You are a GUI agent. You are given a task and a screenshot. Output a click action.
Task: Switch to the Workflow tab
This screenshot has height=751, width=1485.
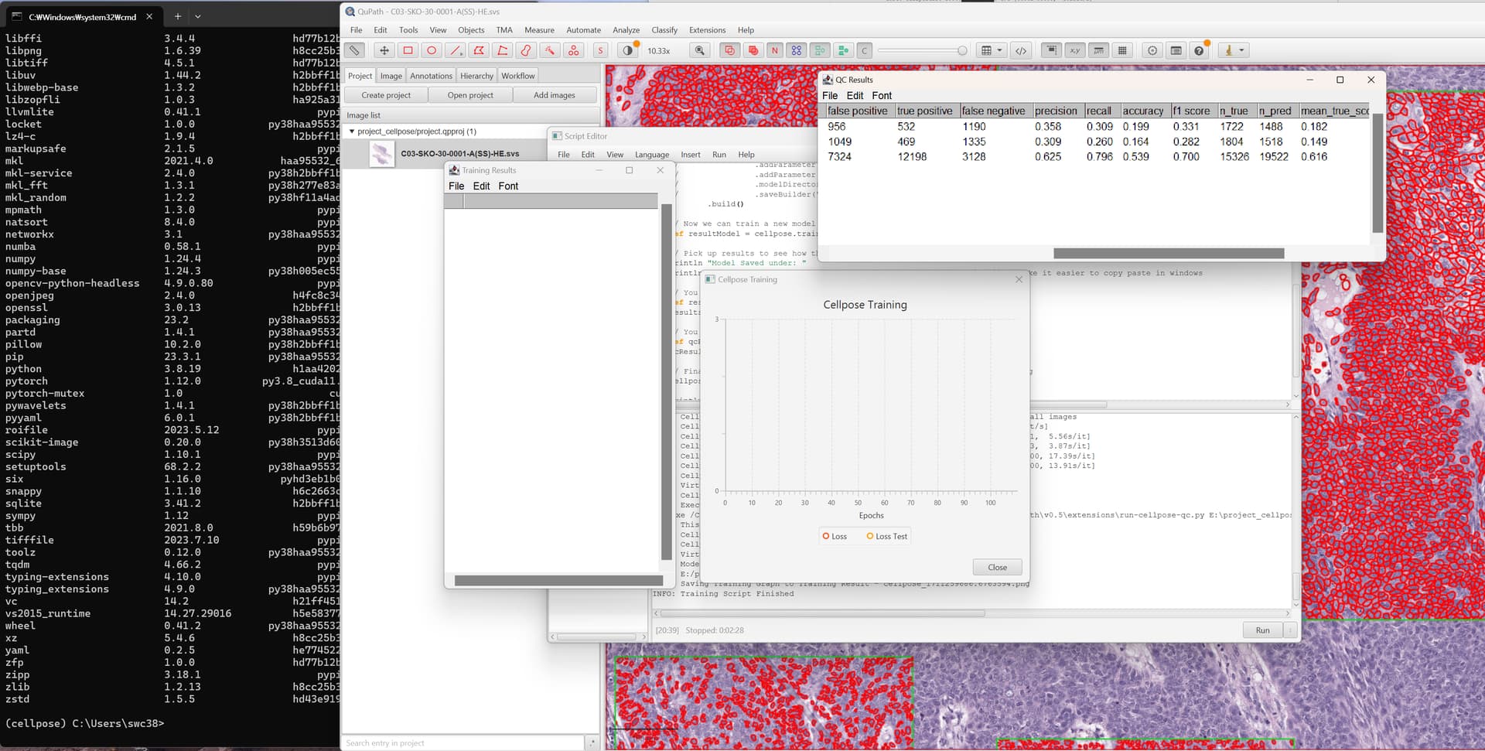point(517,75)
